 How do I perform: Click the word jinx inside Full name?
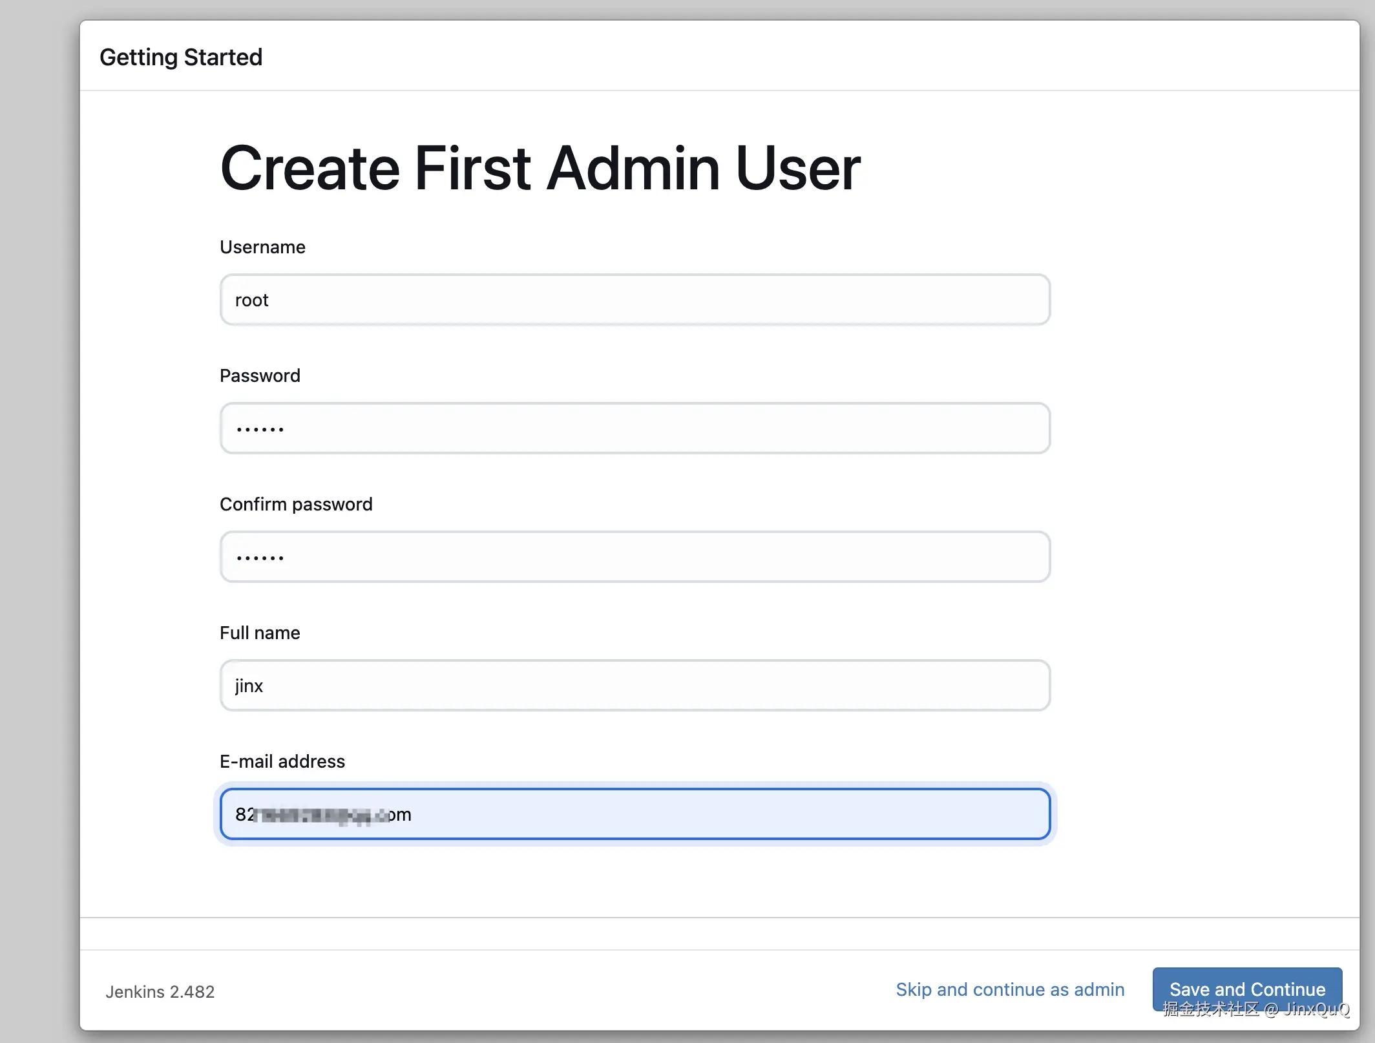tap(249, 686)
